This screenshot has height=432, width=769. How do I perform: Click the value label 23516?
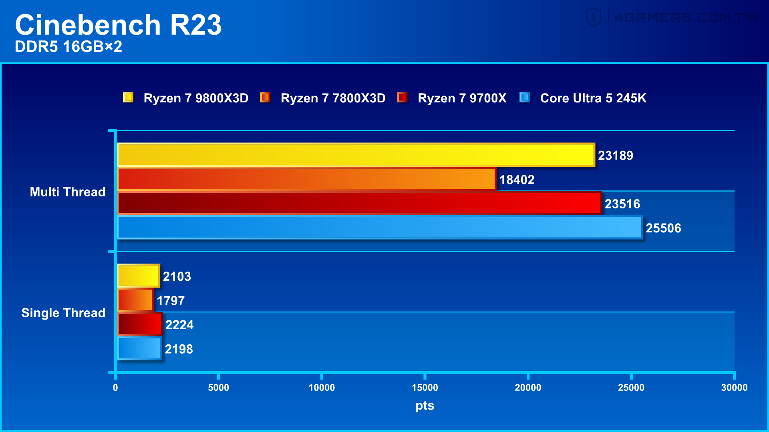coord(622,204)
